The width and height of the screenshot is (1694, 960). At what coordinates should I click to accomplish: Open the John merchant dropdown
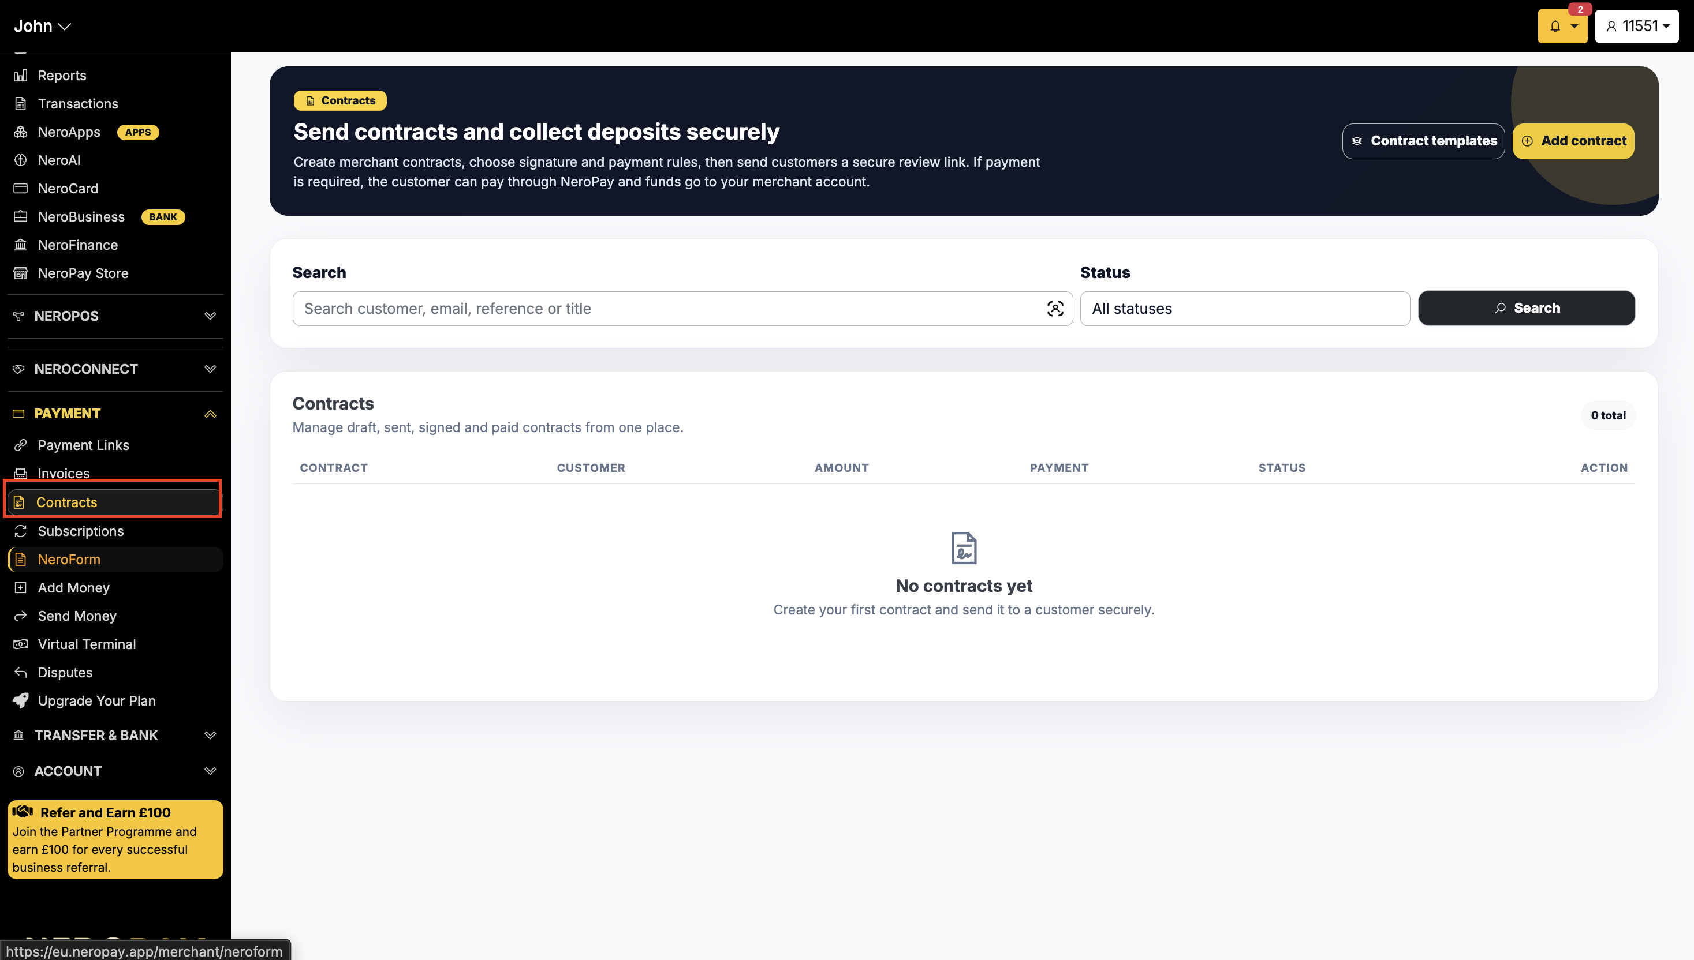(x=42, y=27)
